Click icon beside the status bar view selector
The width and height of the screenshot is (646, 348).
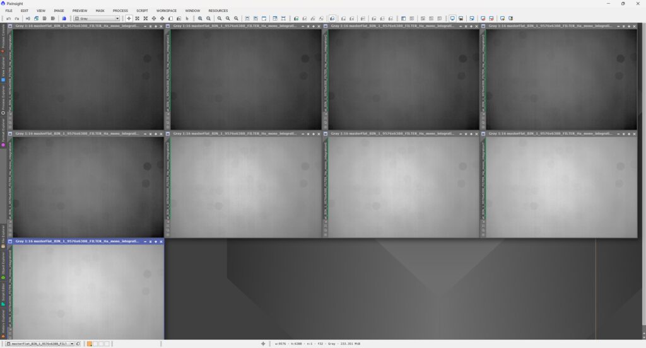78,344
